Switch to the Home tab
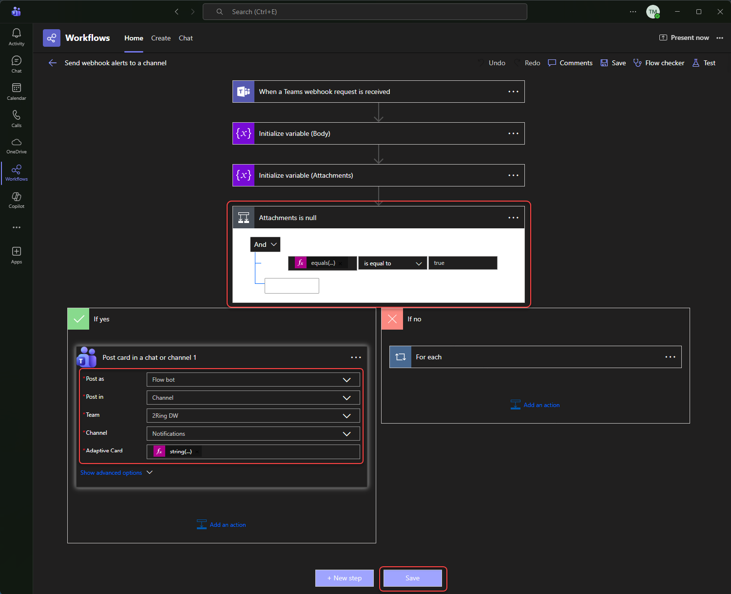 [134, 38]
